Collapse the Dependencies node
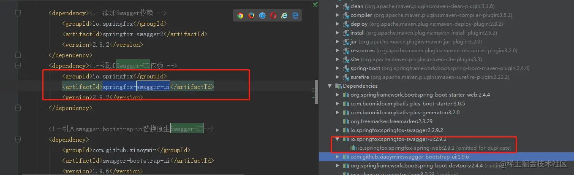574x175 pixels. [330, 86]
